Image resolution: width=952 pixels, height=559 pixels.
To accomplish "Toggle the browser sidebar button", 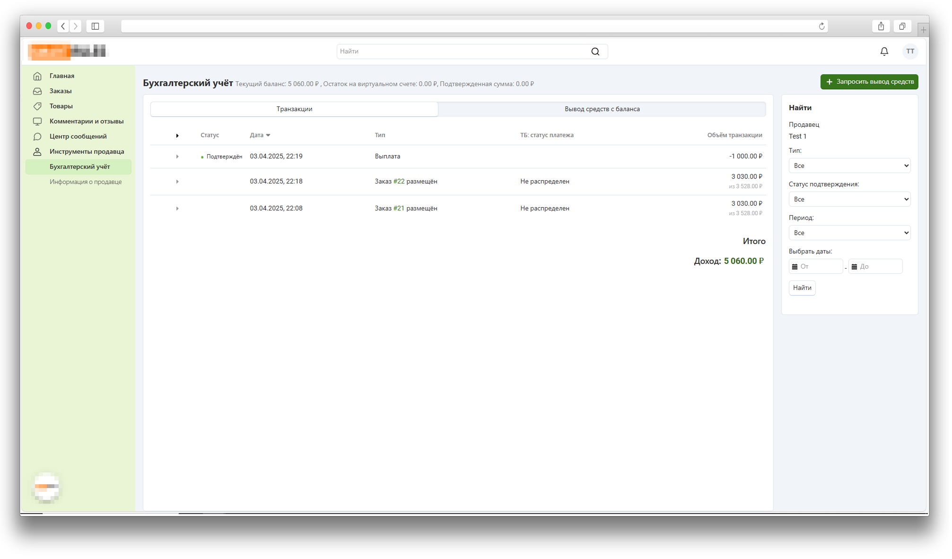I will pos(95,26).
